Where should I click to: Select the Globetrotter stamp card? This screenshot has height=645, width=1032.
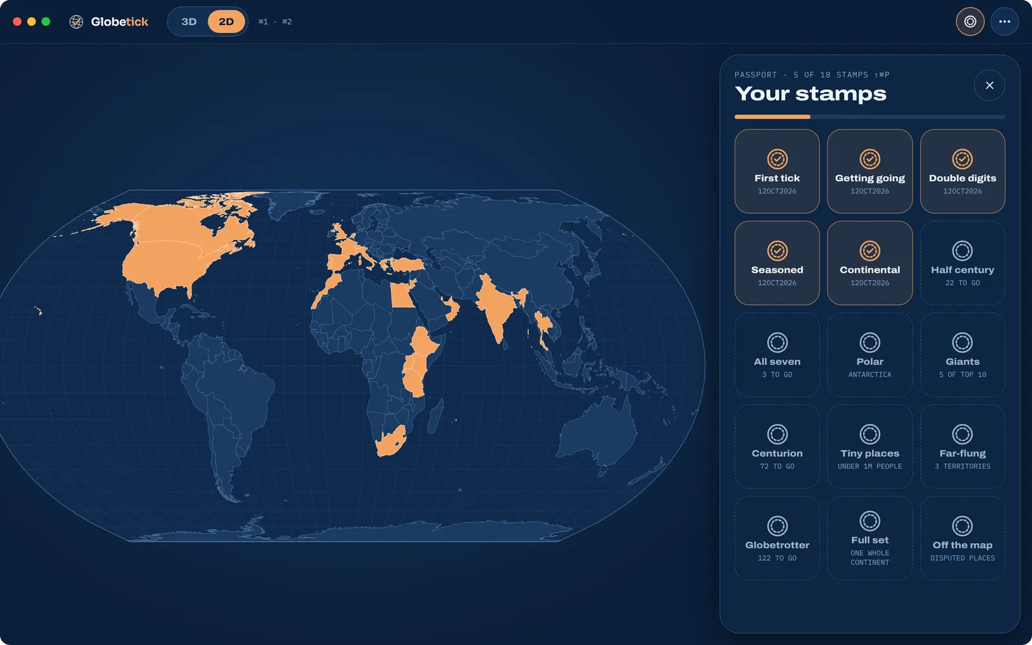click(x=777, y=538)
